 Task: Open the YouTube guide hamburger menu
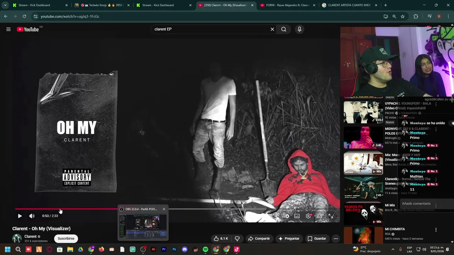(x=9, y=29)
